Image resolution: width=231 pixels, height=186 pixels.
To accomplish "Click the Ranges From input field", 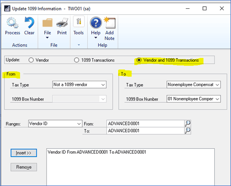I will pos(146,123).
